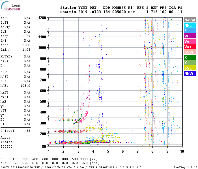Click the Jul03 date in header

tap(95, 12)
